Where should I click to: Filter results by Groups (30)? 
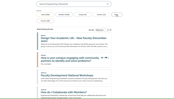[x=83, y=15]
